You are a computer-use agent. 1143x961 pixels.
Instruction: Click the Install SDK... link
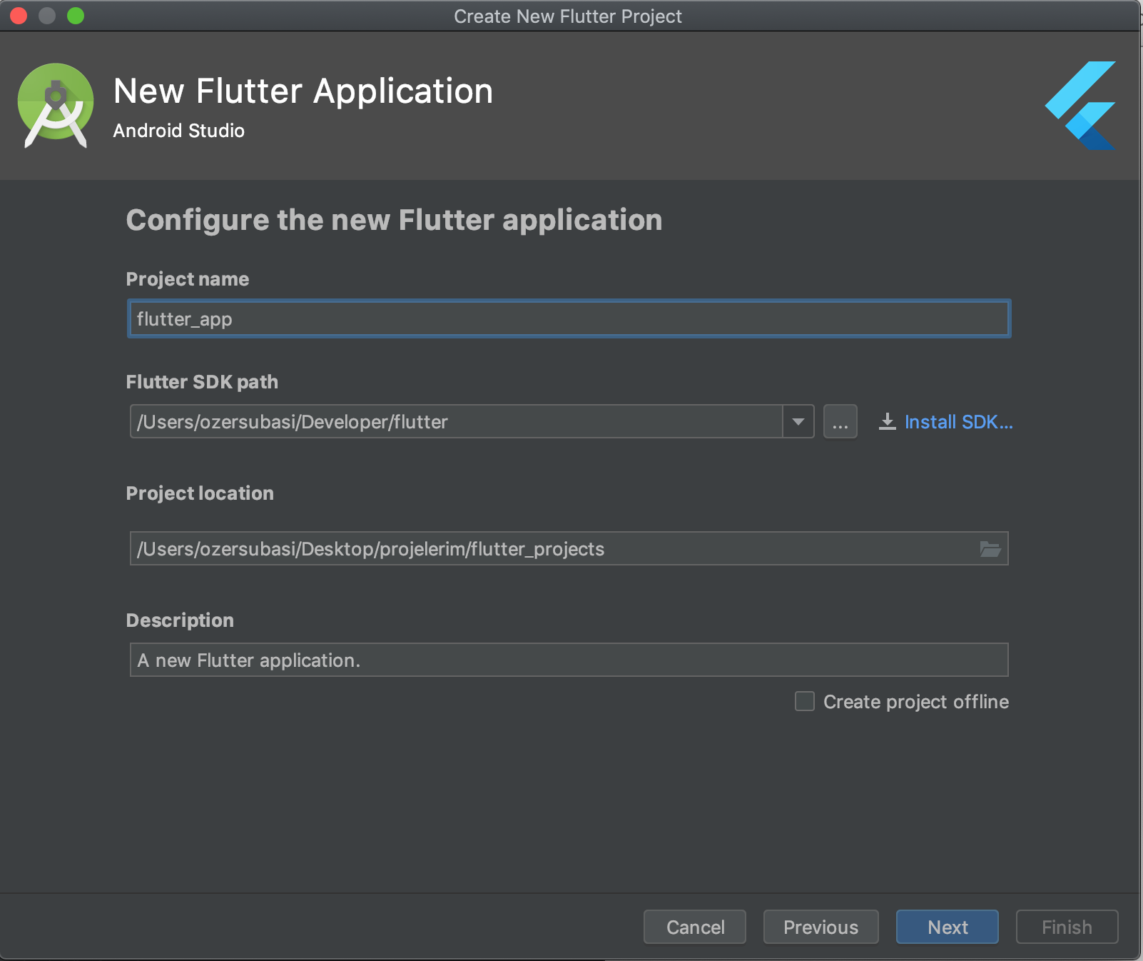[x=958, y=422]
